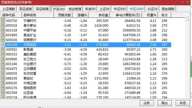Select the 恒生指数 tab
The width and height of the screenshot is (192, 108).
168,9
